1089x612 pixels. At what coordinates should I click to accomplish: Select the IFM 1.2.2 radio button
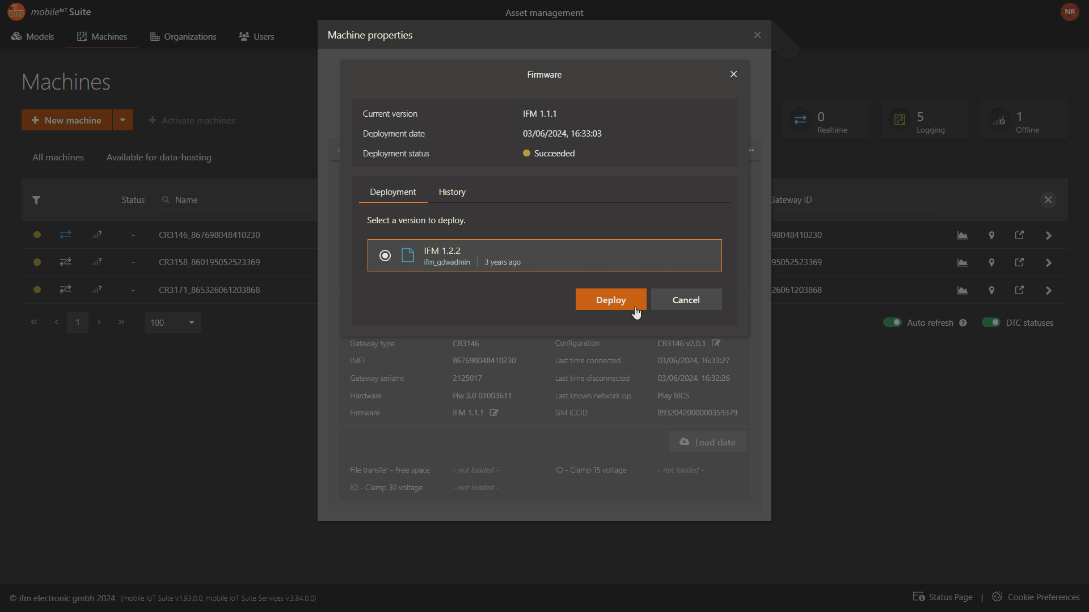coord(385,256)
